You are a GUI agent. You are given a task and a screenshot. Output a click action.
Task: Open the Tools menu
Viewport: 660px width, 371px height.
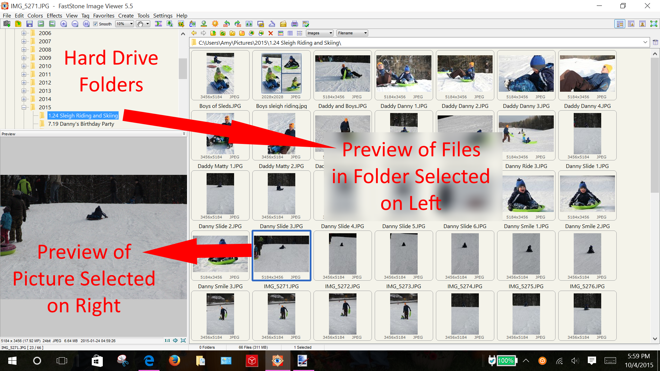143,15
